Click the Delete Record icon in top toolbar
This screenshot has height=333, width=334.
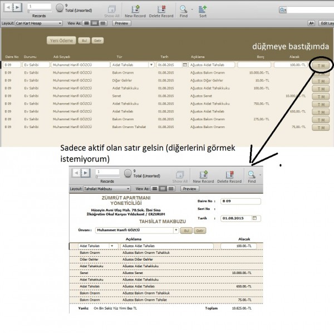(x=161, y=8)
